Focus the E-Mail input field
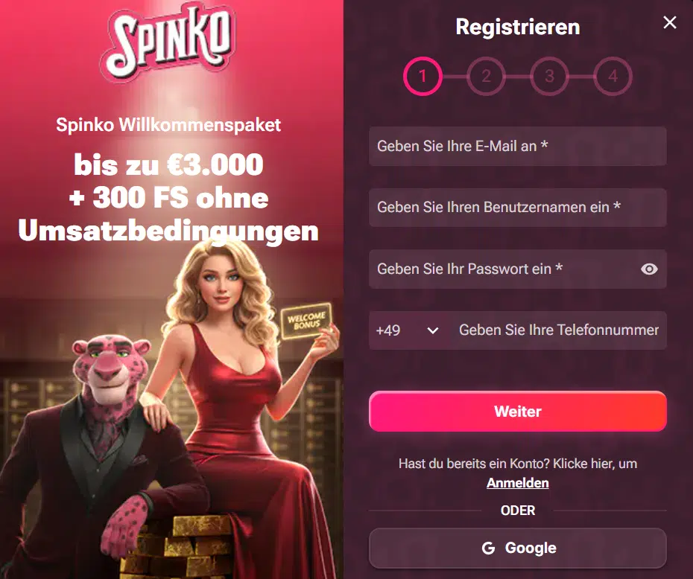The width and height of the screenshot is (693, 579). point(518,146)
